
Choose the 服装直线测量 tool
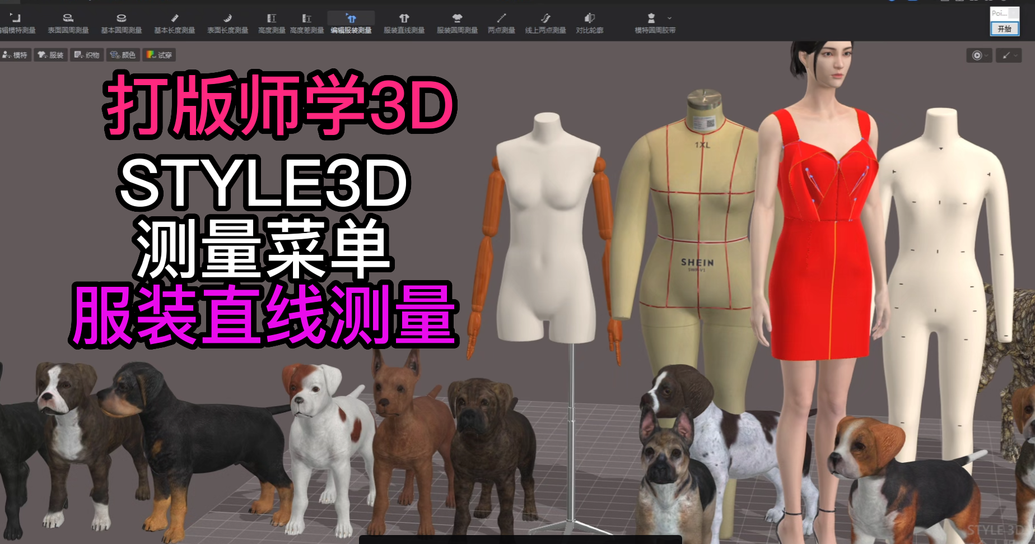point(404,24)
